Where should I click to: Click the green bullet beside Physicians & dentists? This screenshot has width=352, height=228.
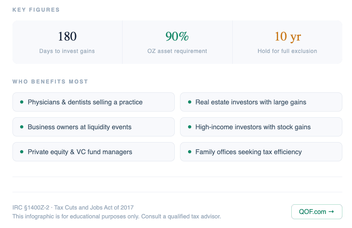22,102
